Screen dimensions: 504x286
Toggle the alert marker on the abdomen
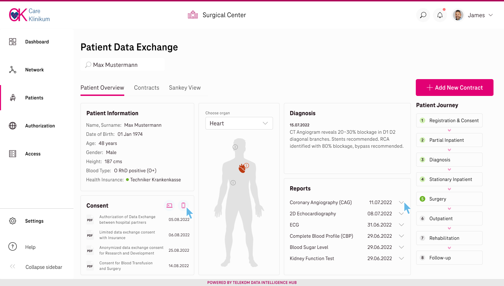pos(233,182)
